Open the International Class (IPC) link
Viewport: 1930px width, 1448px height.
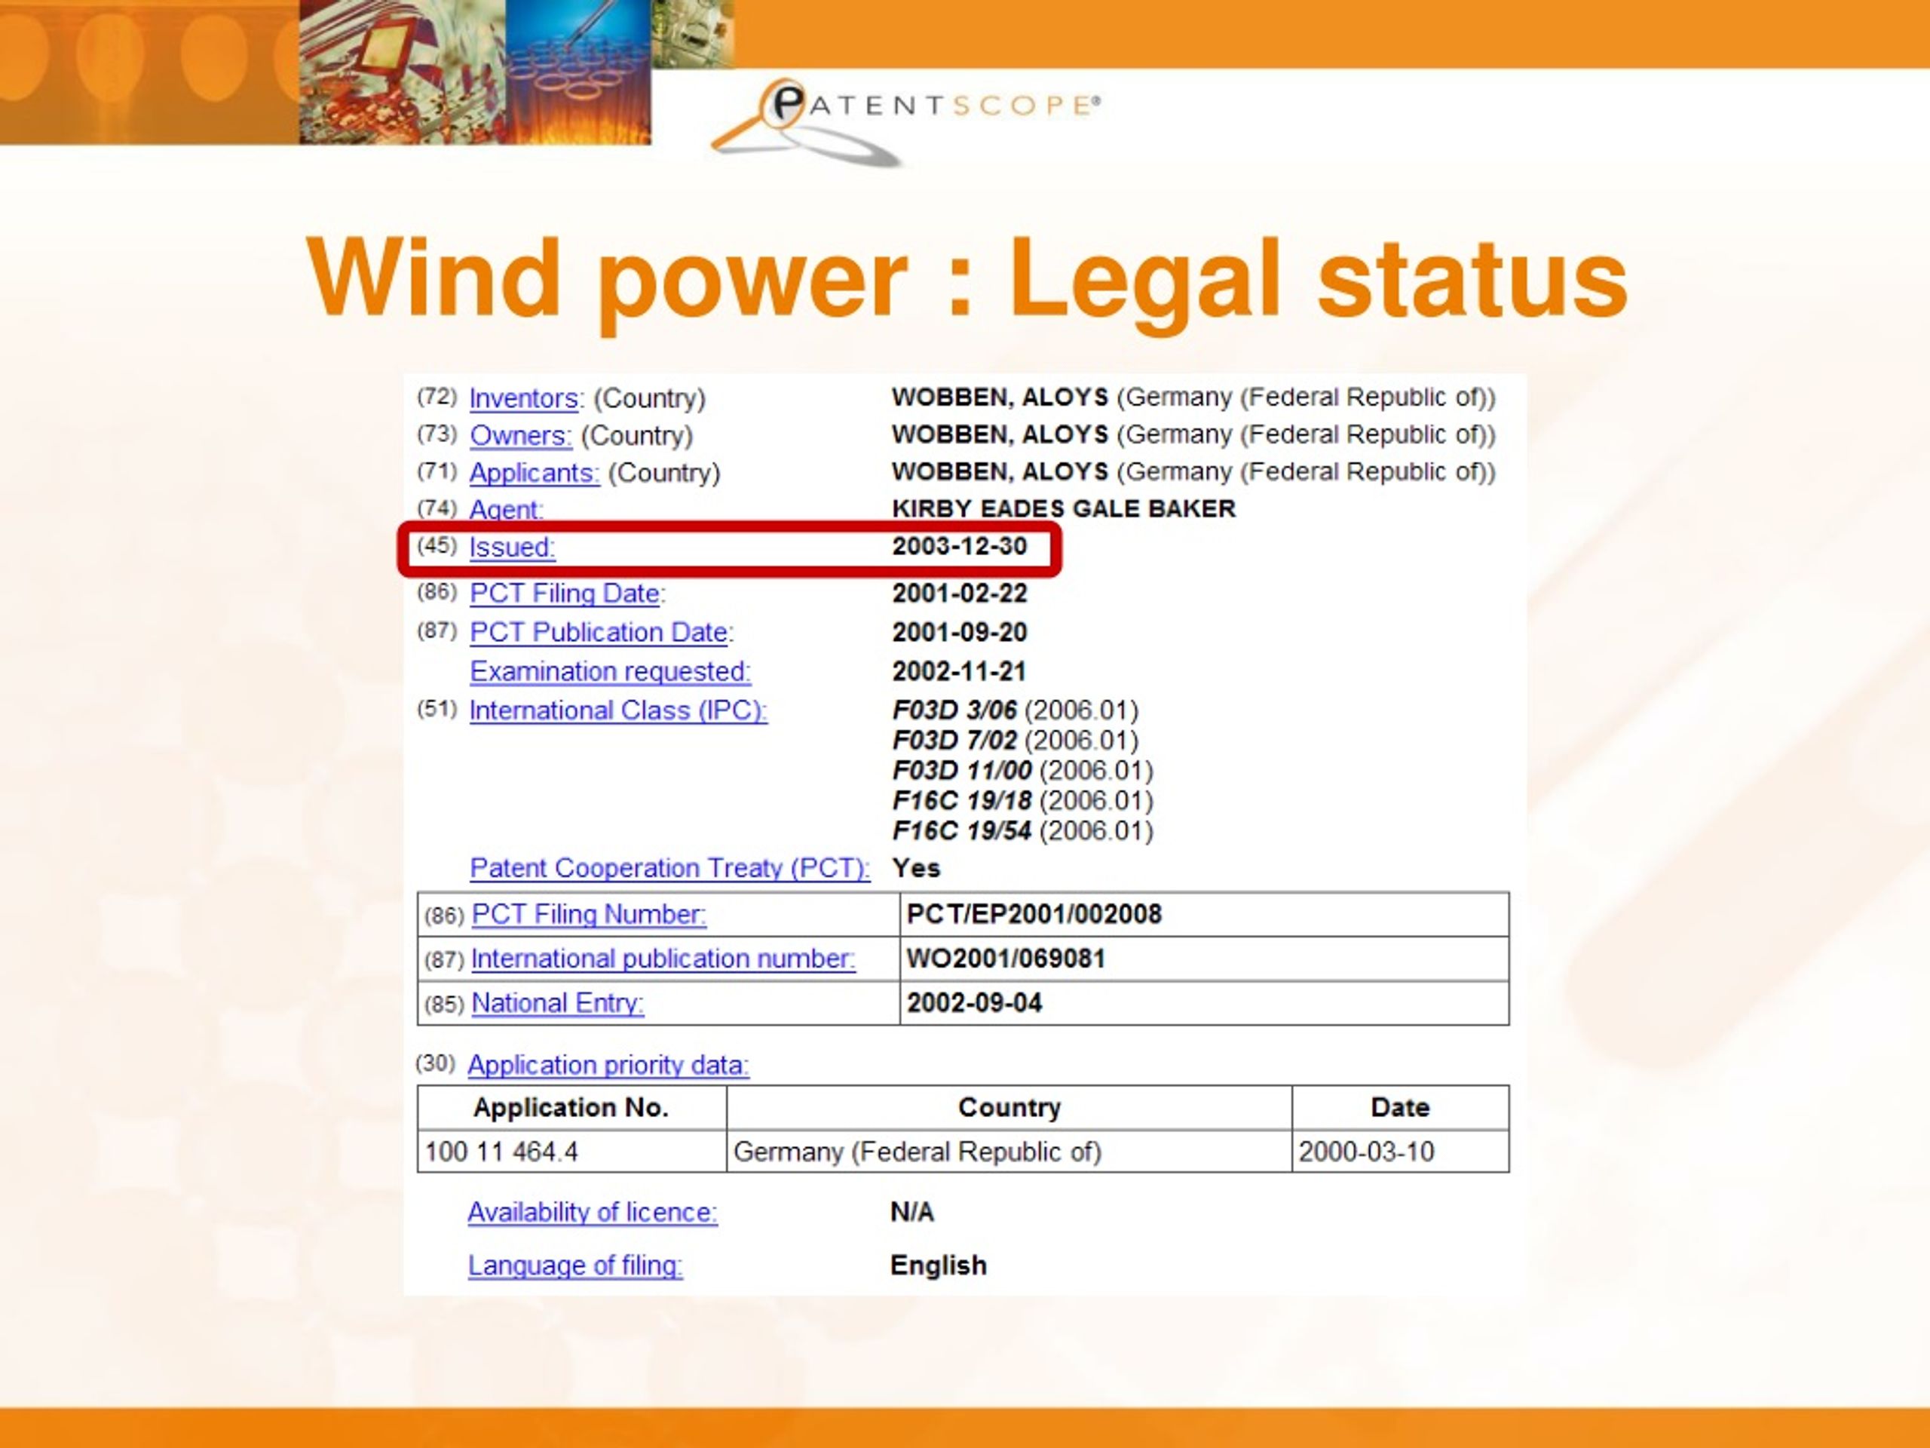click(619, 711)
